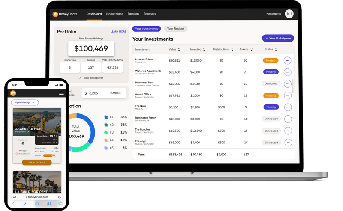
Task: Click the Pending status badge for The Quin
Action: coord(271,107)
